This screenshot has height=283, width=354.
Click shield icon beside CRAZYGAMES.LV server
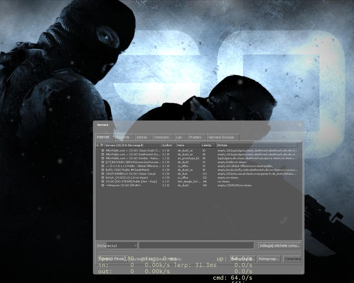(x=103, y=174)
